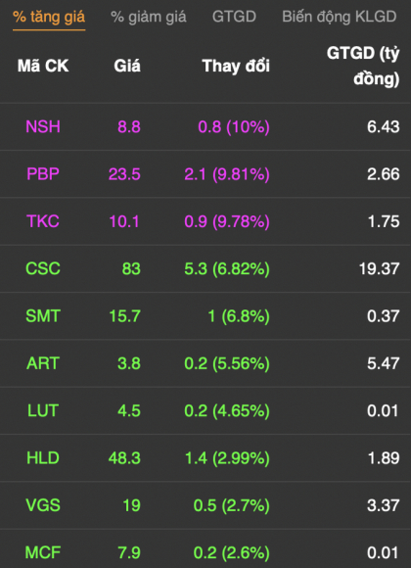Open the PBP stock ticker
This screenshot has width=411, height=568.
tap(43, 174)
